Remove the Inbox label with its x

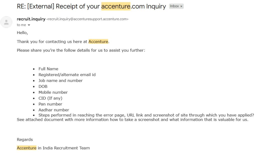[x=181, y=6]
